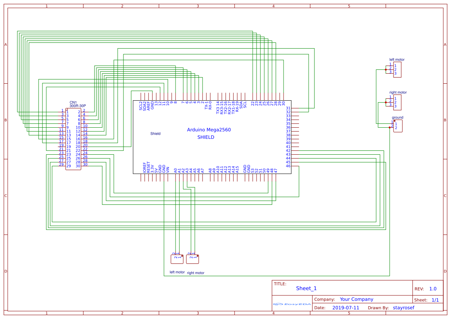Select the right motor 3-pin connector symbol
Screen dimensions: 451x319
[x=397, y=102]
